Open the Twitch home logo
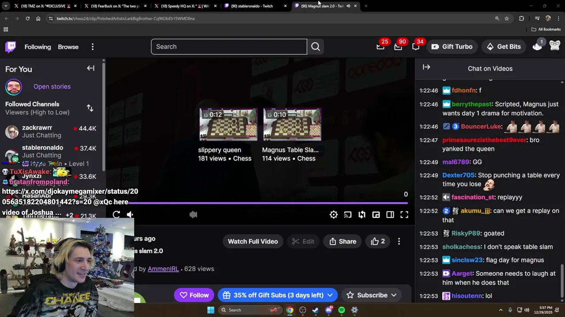 pyautogui.click(x=11, y=47)
